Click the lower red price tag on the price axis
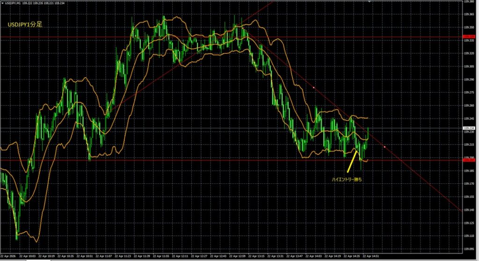479x261 pixels. click(469, 160)
